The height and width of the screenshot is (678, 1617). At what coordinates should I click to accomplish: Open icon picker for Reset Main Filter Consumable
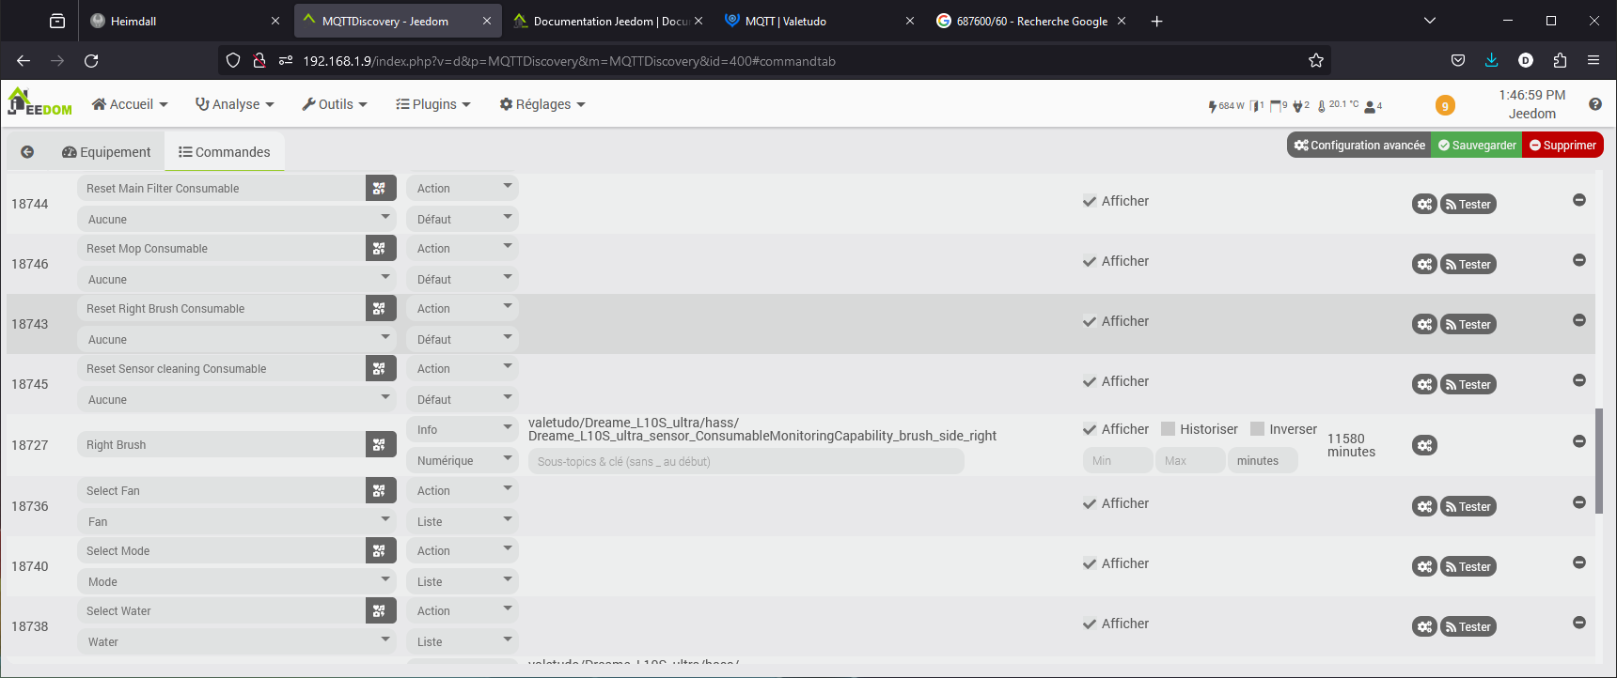(379, 189)
